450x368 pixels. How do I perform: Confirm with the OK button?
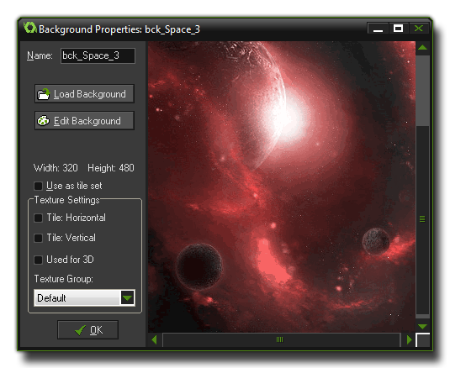click(87, 330)
